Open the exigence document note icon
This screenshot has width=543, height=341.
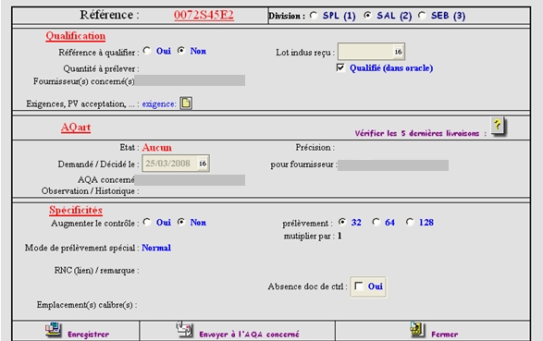(x=186, y=104)
